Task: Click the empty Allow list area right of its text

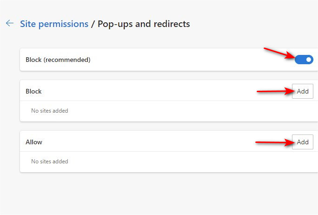Action: (186, 161)
